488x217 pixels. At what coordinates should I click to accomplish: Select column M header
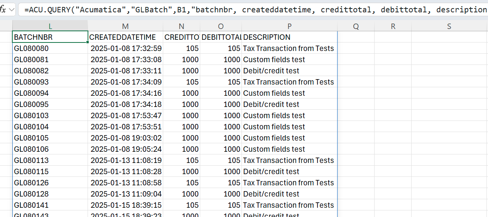coord(125,26)
